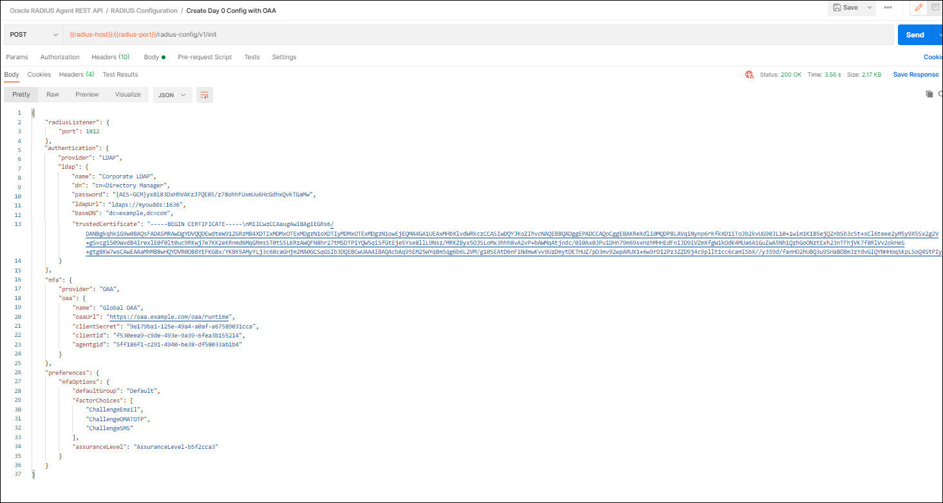Click the 3.56 s response time value
The width and height of the screenshot is (943, 503).
point(832,75)
